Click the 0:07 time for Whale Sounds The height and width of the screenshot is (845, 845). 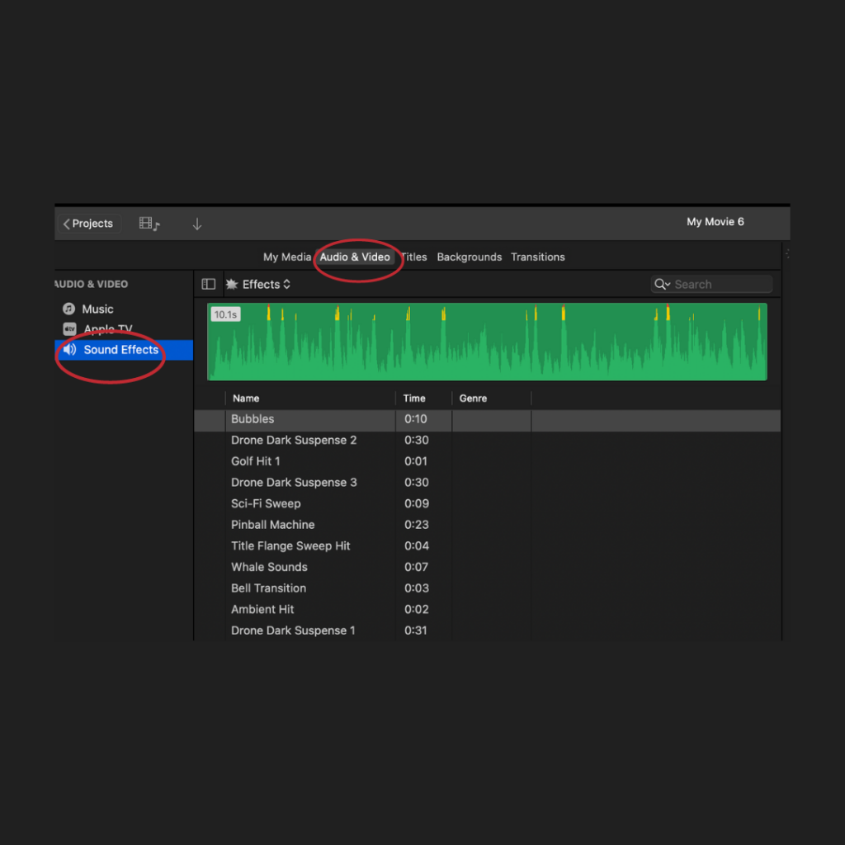click(417, 567)
